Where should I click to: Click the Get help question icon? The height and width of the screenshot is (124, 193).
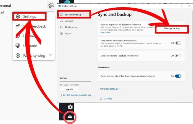(101, 99)
